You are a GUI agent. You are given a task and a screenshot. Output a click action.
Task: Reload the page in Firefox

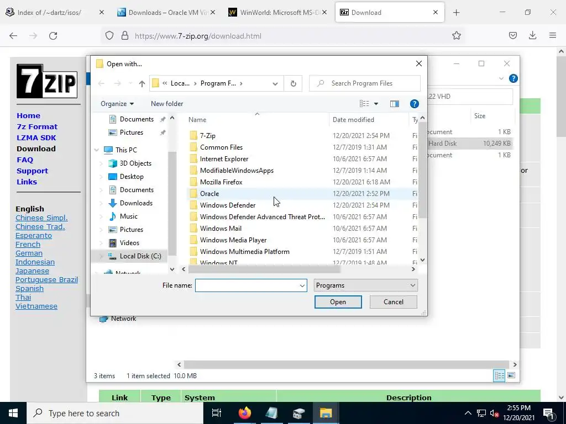(53, 36)
